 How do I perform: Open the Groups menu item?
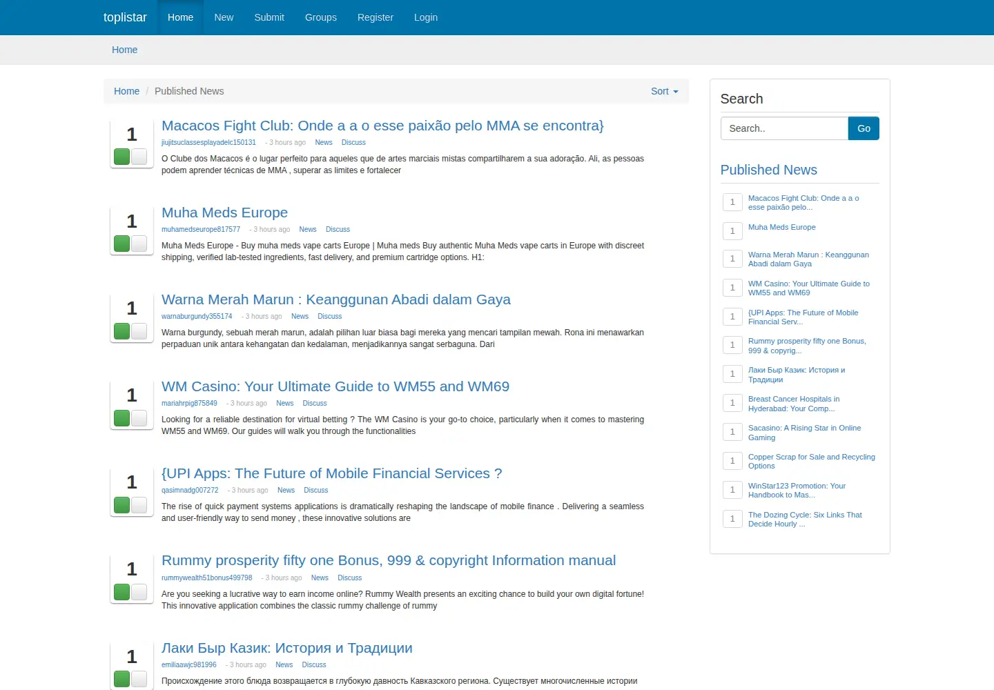tap(321, 17)
